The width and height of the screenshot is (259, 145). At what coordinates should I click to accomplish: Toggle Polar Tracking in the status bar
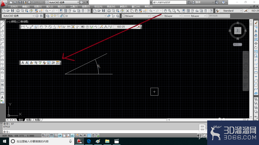60,136
